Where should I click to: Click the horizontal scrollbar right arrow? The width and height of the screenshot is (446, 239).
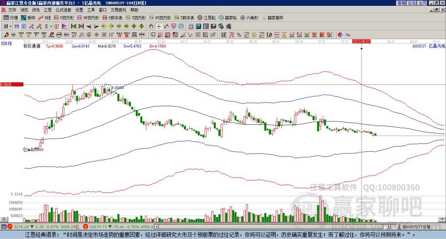pyautogui.click(x=389, y=227)
